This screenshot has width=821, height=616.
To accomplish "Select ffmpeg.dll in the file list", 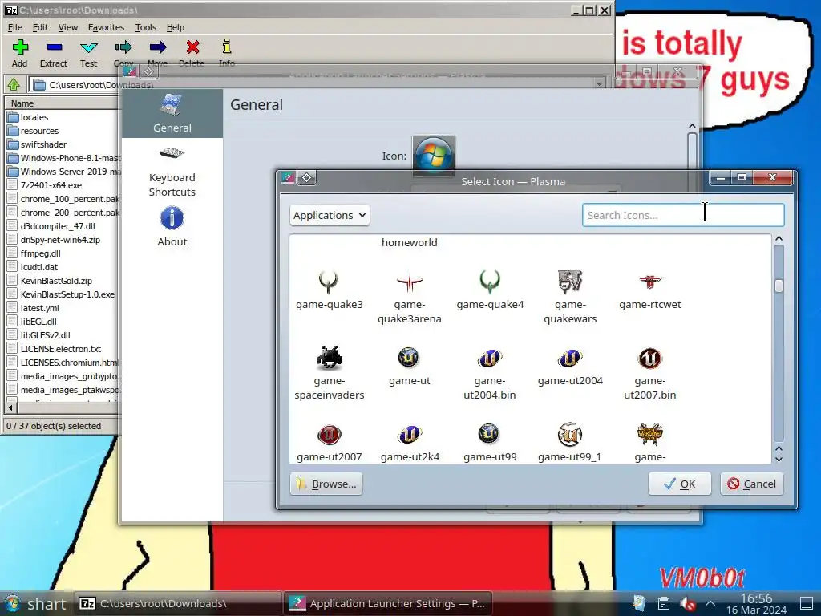I will [40, 253].
